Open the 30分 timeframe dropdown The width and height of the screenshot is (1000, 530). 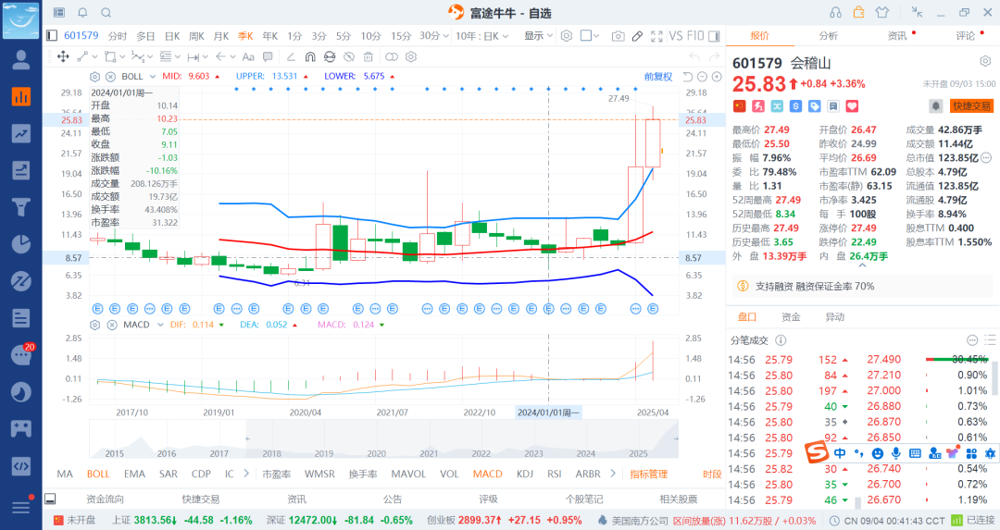[433, 36]
